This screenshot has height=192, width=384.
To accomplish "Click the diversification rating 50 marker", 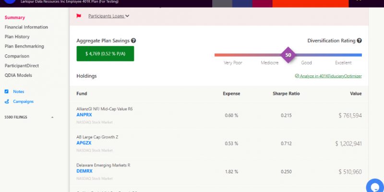I will click(288, 55).
